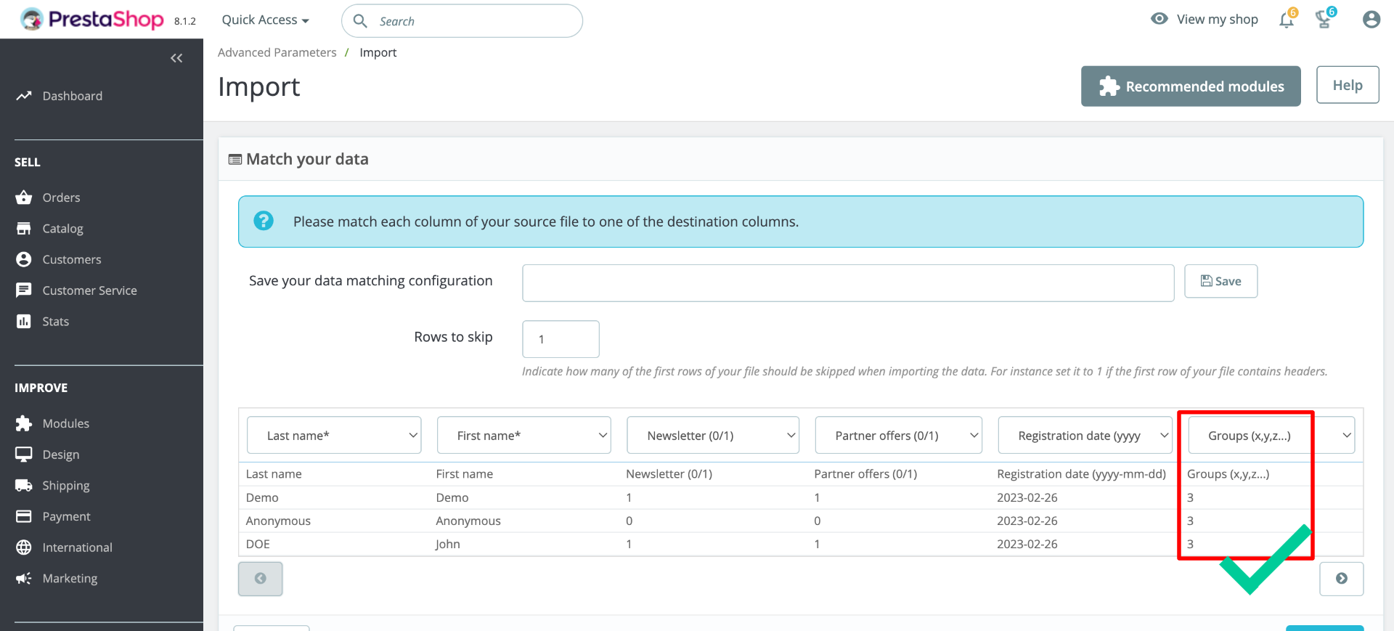The height and width of the screenshot is (631, 1394).
Task: Expand the Newsletter (0/1) column dropdown
Action: tap(712, 436)
